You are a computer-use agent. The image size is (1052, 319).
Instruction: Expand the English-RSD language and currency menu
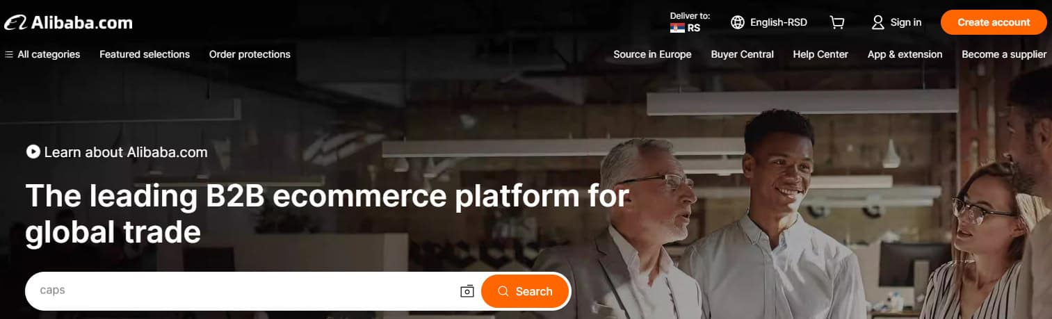pos(769,22)
